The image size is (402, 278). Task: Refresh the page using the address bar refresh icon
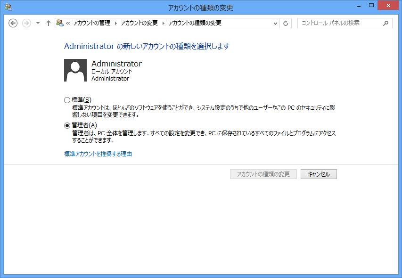pos(286,23)
